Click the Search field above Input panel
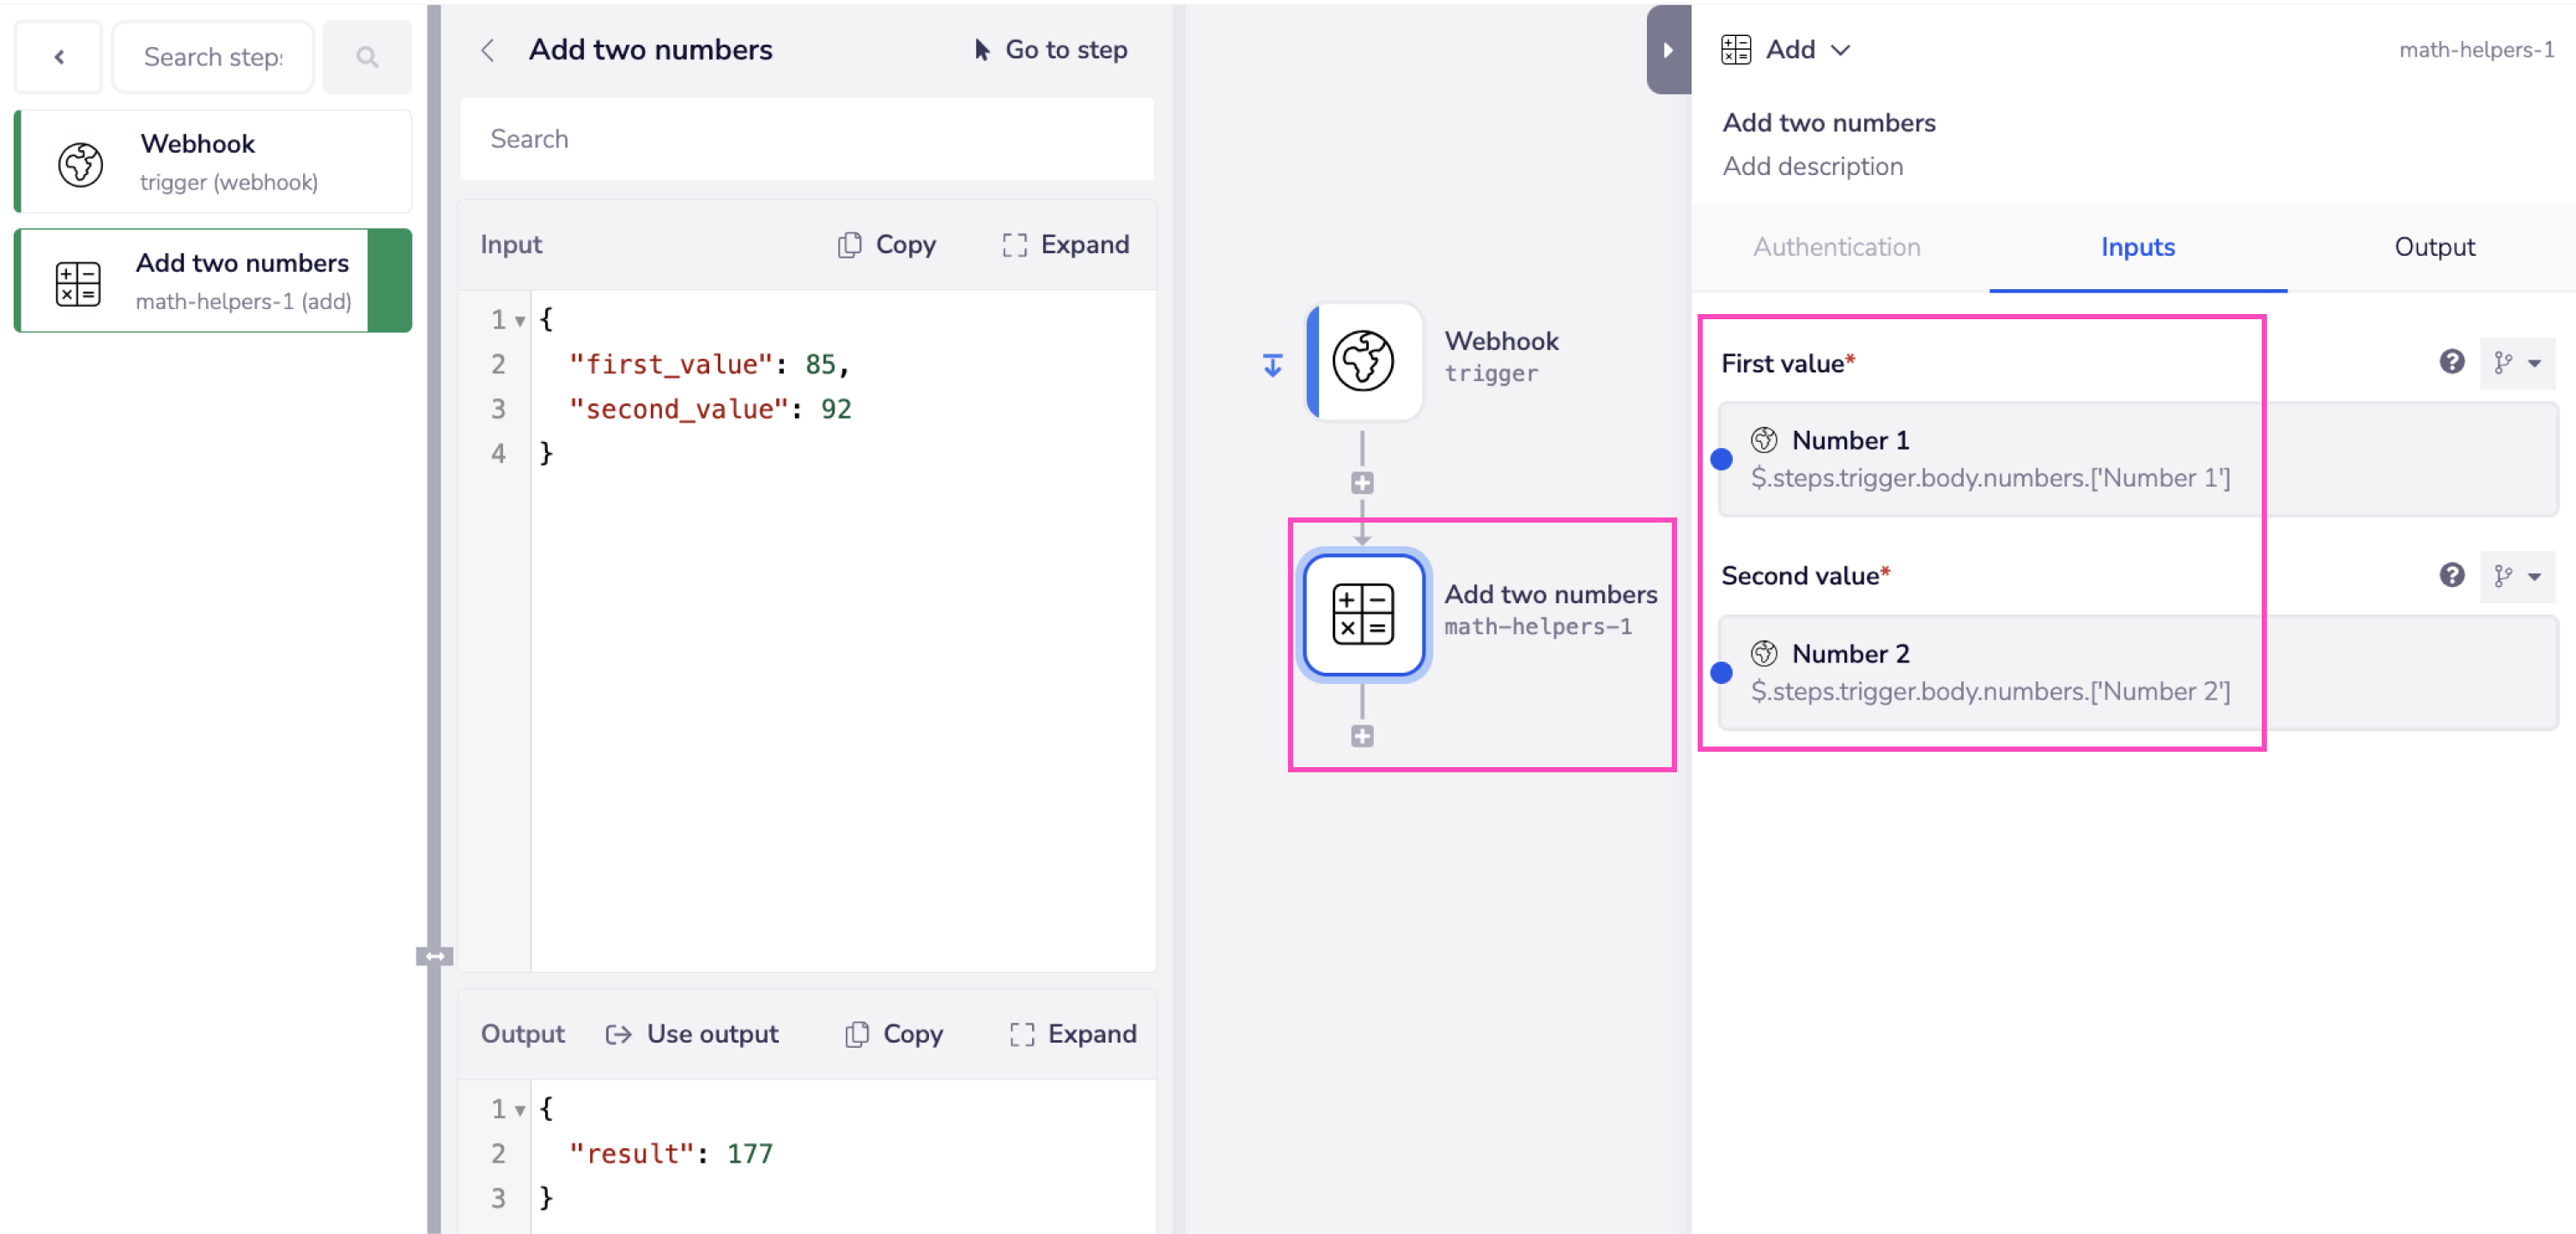The height and width of the screenshot is (1234, 2576). point(806,139)
